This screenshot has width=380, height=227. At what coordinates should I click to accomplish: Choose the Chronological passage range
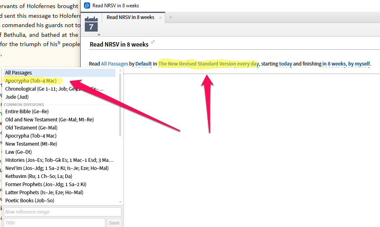59,89
